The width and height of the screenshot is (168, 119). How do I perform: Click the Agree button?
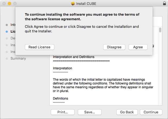(138, 47)
